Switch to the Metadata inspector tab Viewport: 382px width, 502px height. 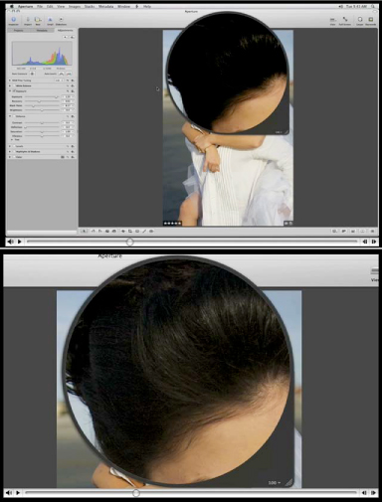click(x=42, y=30)
